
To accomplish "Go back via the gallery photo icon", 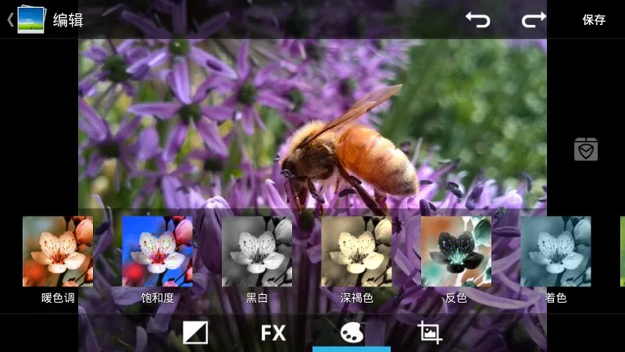I will click(31, 19).
